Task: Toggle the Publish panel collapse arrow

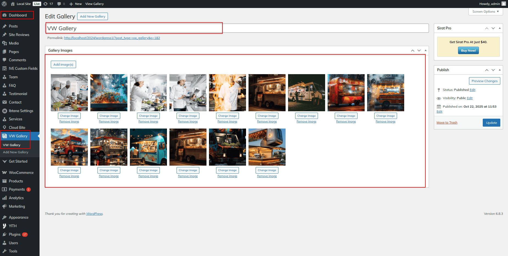Action: point(499,70)
